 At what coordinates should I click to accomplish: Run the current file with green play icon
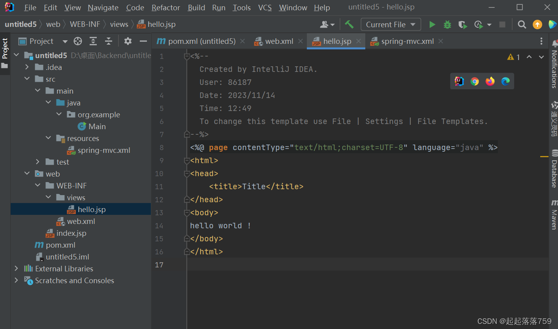[432, 24]
